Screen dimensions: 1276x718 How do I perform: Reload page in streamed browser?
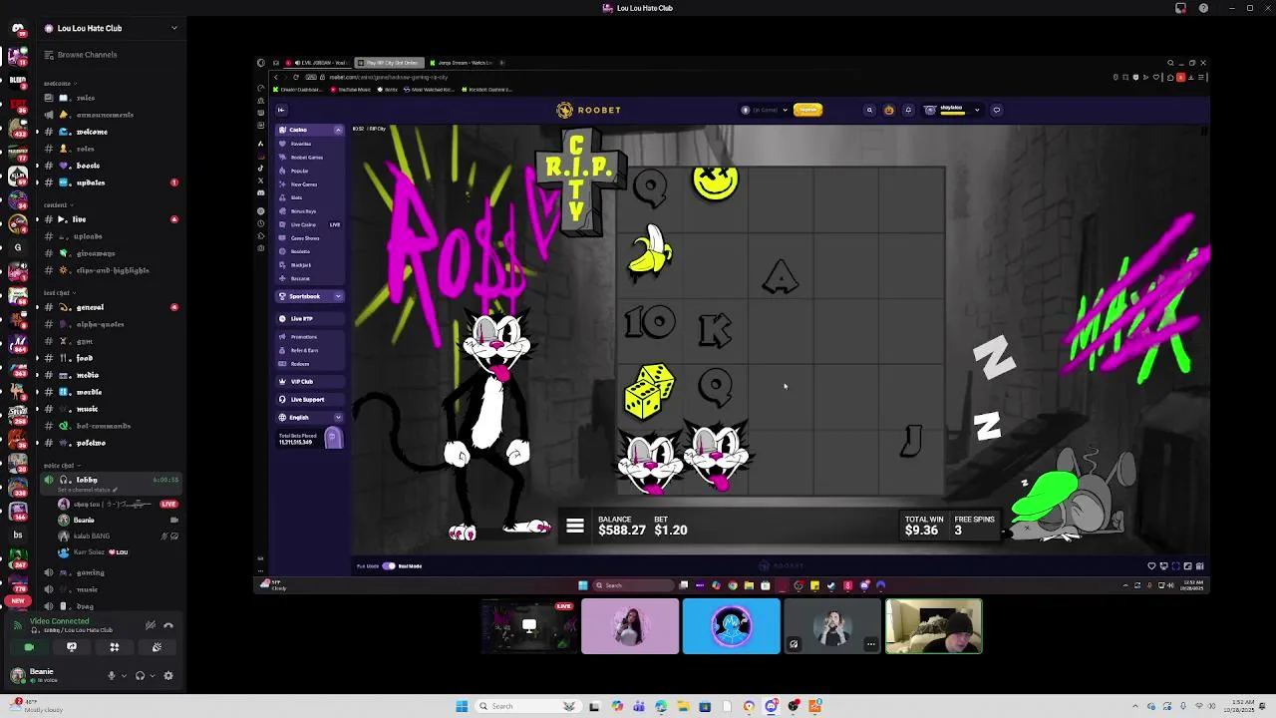click(296, 77)
